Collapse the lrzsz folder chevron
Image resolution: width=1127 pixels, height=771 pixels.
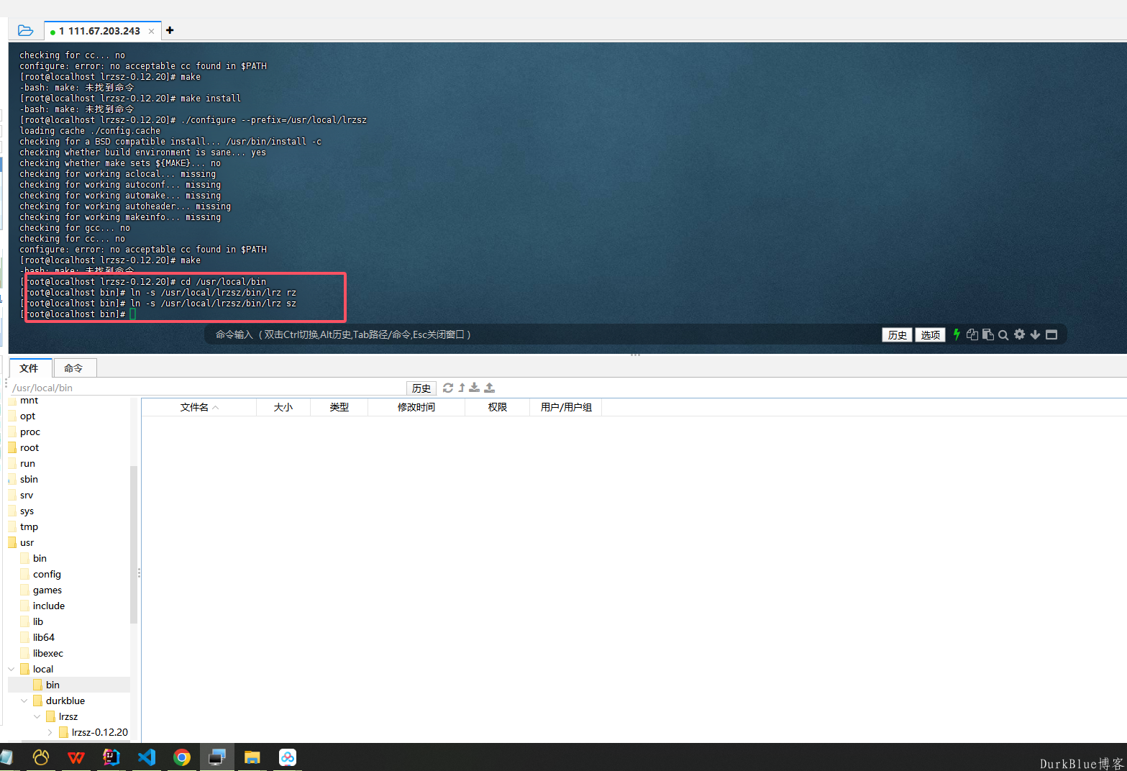click(x=37, y=716)
